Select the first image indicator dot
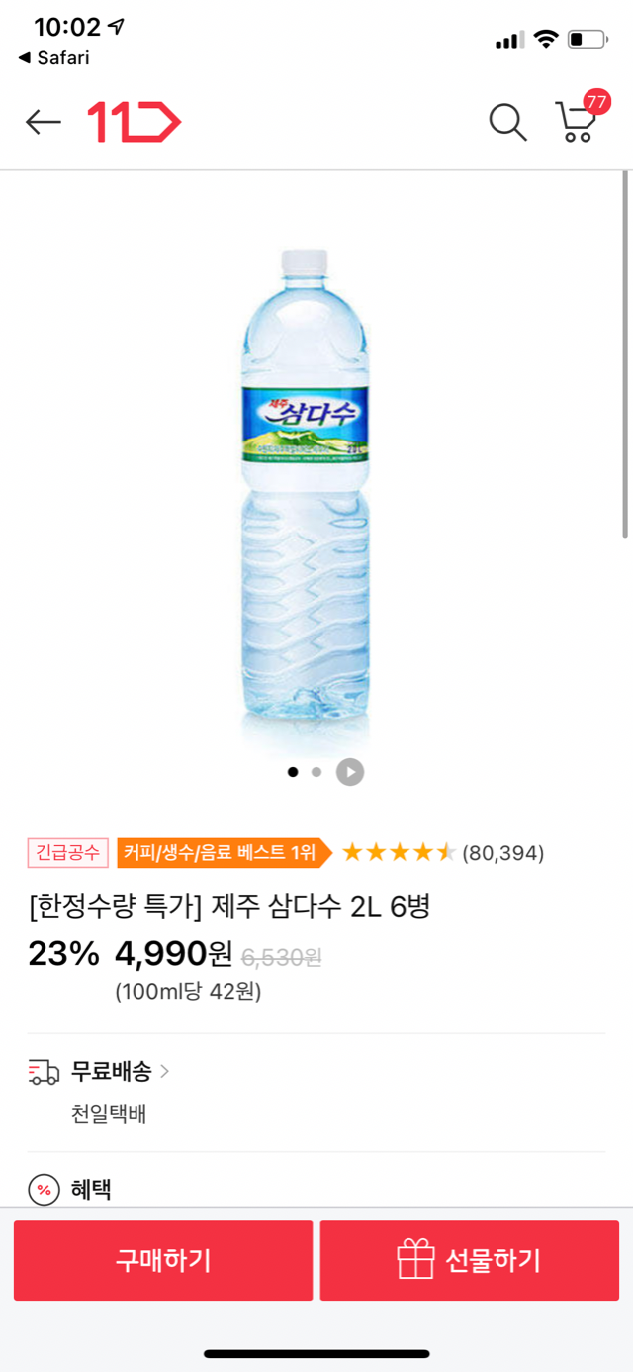The image size is (633, 1372). click(x=293, y=772)
